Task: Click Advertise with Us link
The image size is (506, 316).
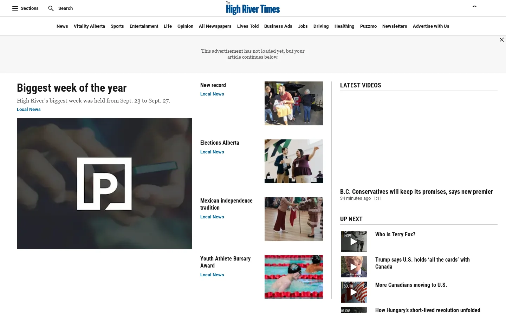Action: (x=431, y=26)
